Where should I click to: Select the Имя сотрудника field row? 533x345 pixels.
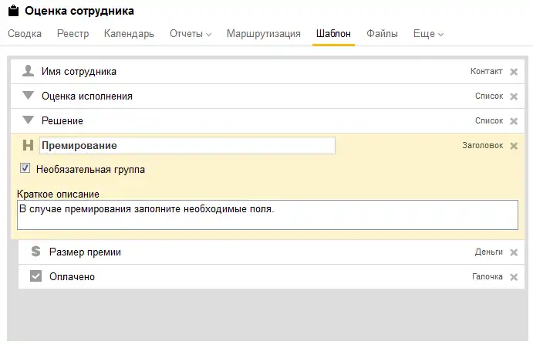[268, 72]
